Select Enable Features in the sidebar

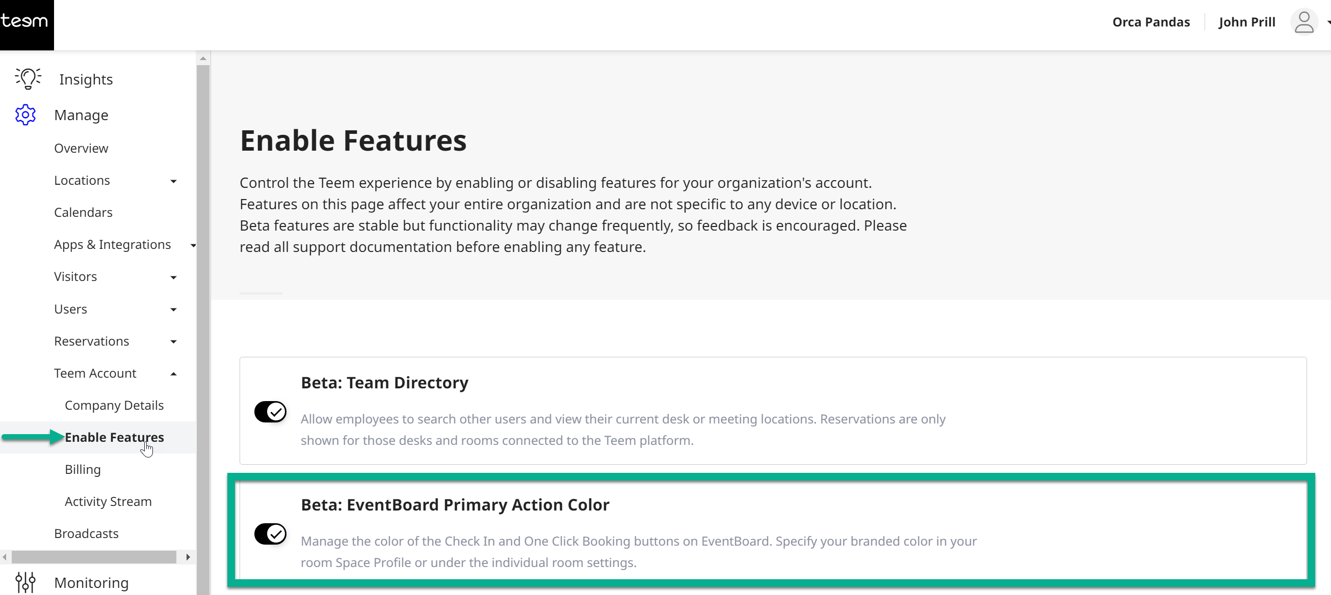(114, 437)
